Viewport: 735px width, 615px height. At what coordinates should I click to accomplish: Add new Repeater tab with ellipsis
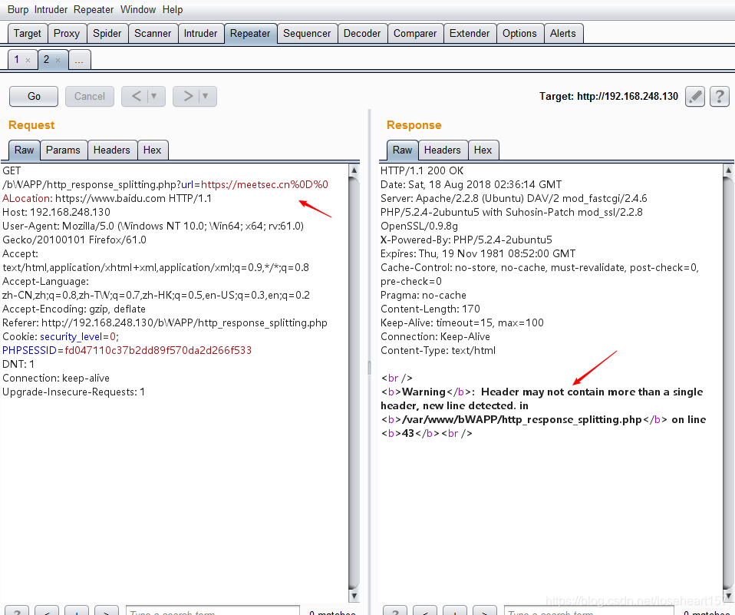pos(79,60)
